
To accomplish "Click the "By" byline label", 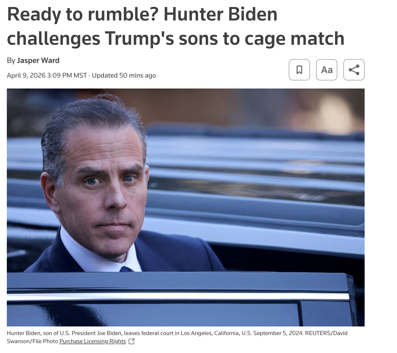I will (11, 60).
